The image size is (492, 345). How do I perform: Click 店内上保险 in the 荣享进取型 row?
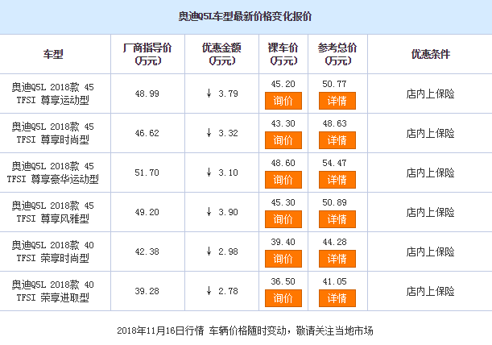click(x=430, y=291)
